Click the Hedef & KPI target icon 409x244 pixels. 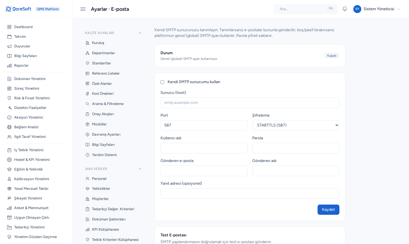pos(9,160)
